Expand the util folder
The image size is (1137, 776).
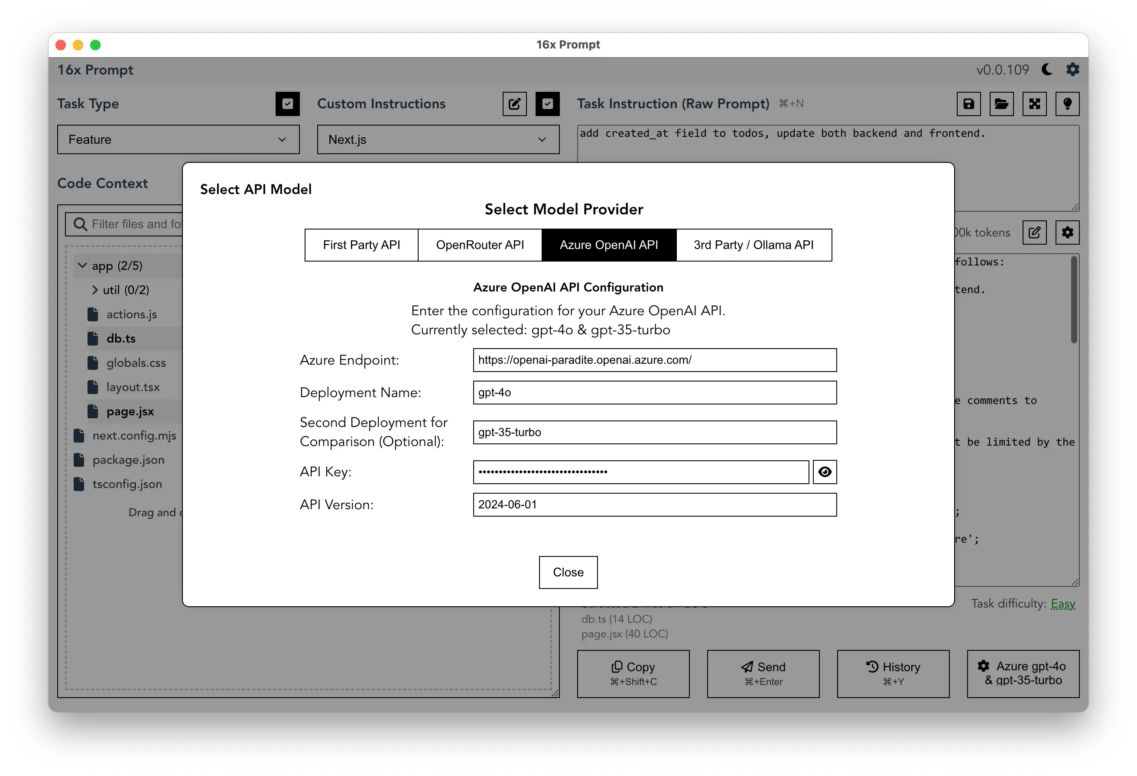pyautogui.click(x=95, y=289)
